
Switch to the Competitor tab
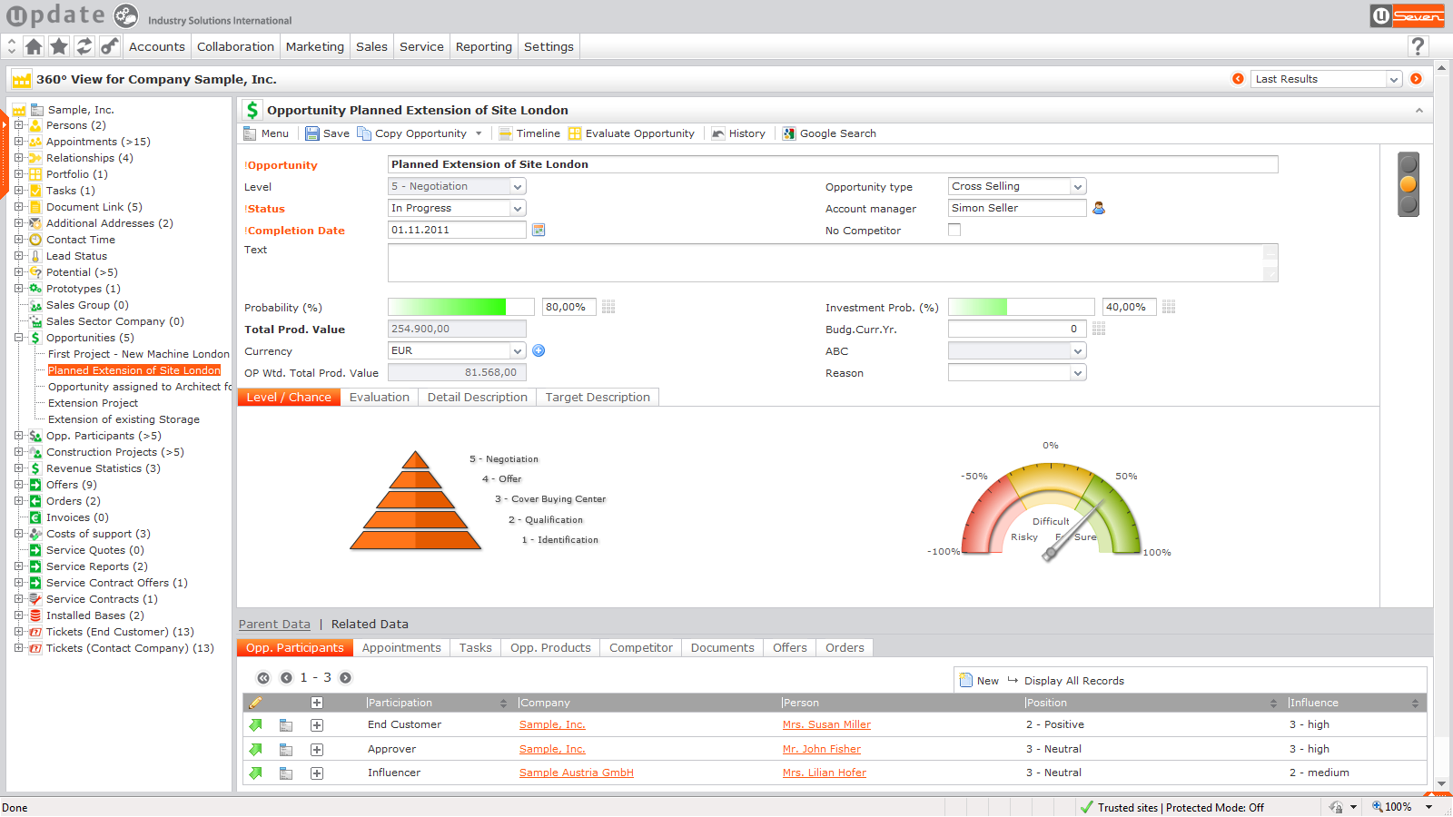tap(641, 647)
